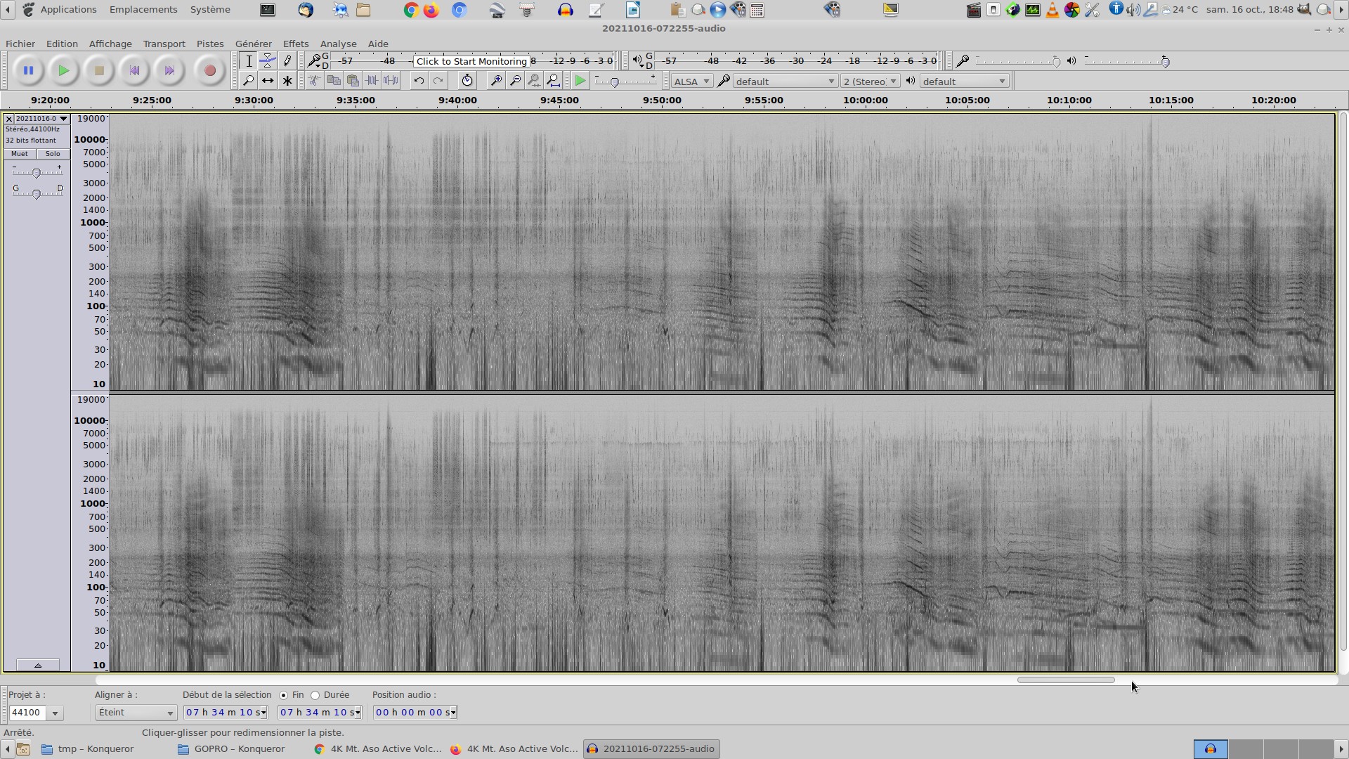This screenshot has width=1349, height=759.
Task: Click the Fit Project zoom icon
Action: pos(554,81)
